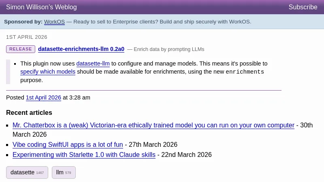This screenshot has height=182, width=324.
Task: Visit the WorkOS sponsor link
Action: [x=54, y=22]
